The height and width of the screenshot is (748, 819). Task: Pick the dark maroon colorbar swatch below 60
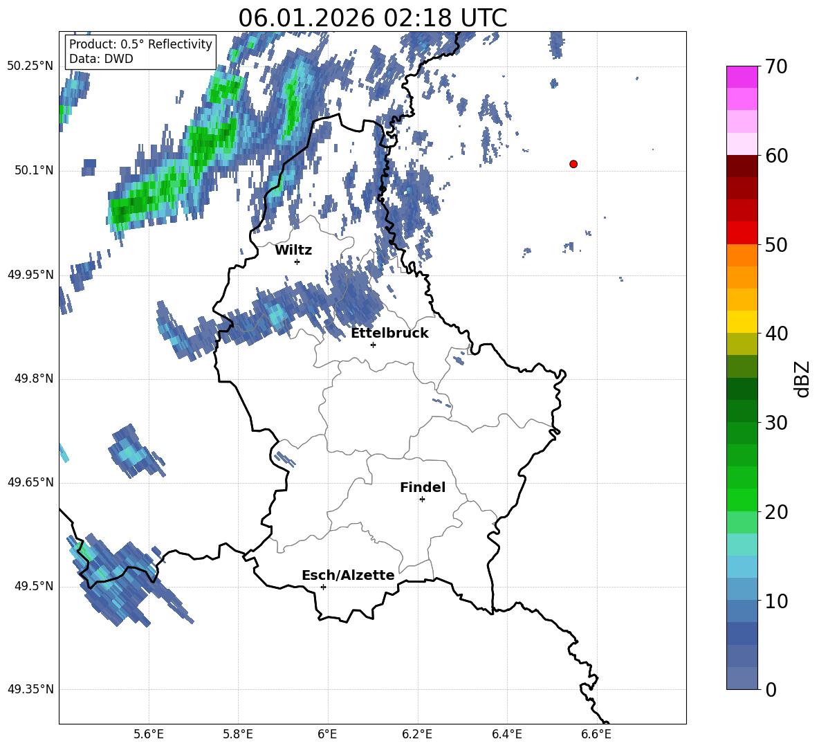point(742,166)
